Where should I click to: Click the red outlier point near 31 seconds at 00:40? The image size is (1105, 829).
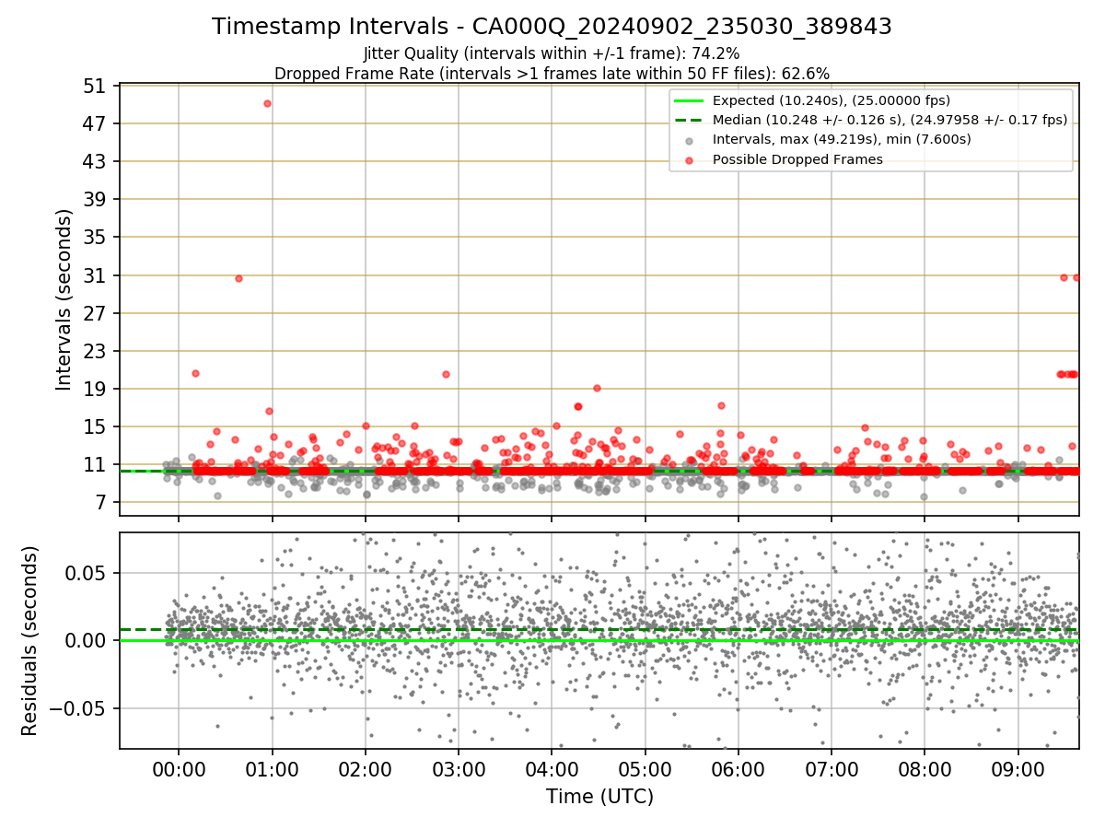click(x=238, y=278)
